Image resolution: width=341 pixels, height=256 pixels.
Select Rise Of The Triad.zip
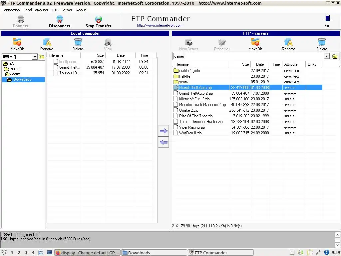click(196, 116)
